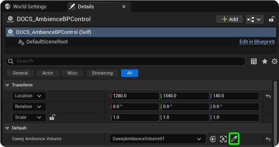
Task: Click the Search properties field
Action: (126, 61)
